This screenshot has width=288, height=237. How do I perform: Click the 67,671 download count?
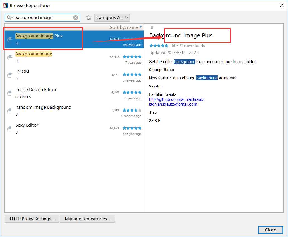click(114, 128)
